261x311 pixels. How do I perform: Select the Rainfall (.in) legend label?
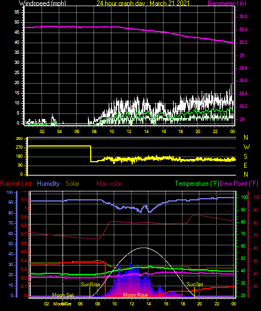click(16, 184)
